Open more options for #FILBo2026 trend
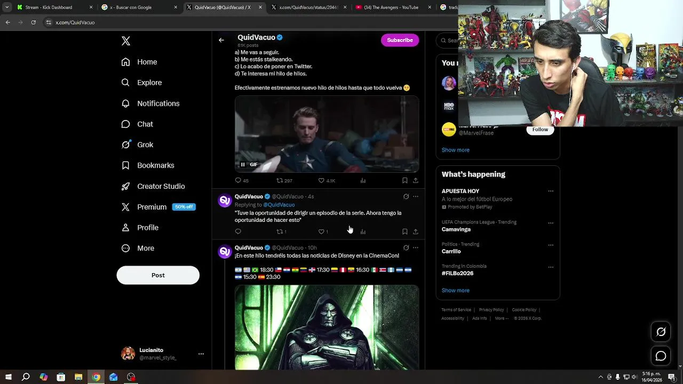The image size is (683, 384). pos(551,267)
